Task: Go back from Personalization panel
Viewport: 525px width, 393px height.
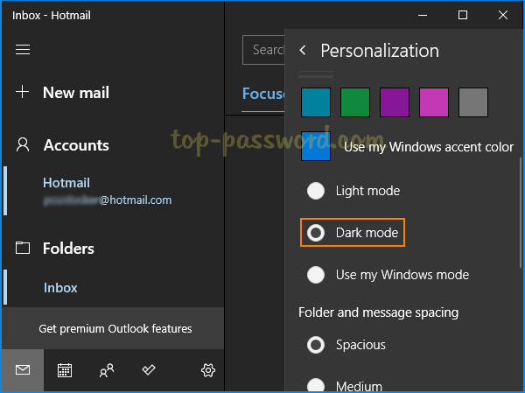Action: [303, 50]
